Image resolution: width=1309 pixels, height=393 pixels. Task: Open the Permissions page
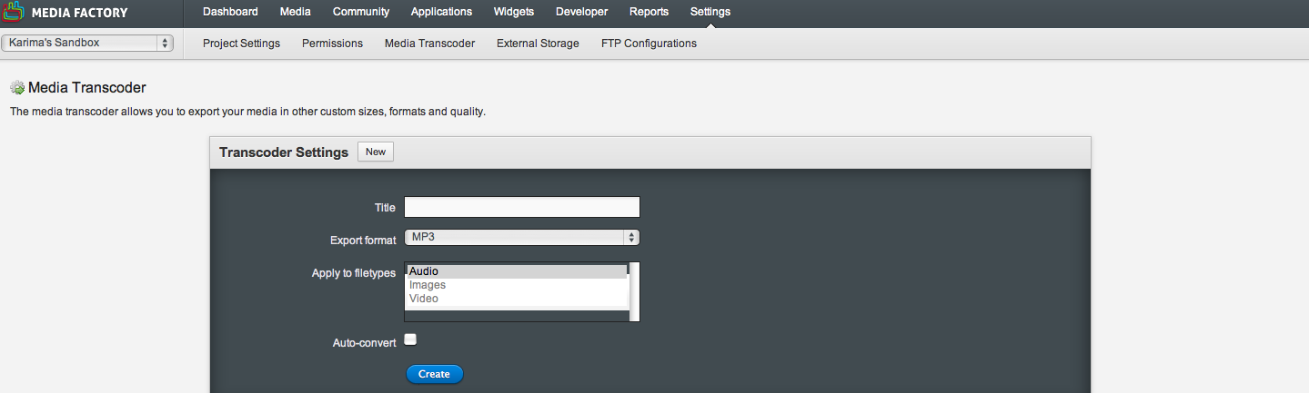(x=332, y=44)
